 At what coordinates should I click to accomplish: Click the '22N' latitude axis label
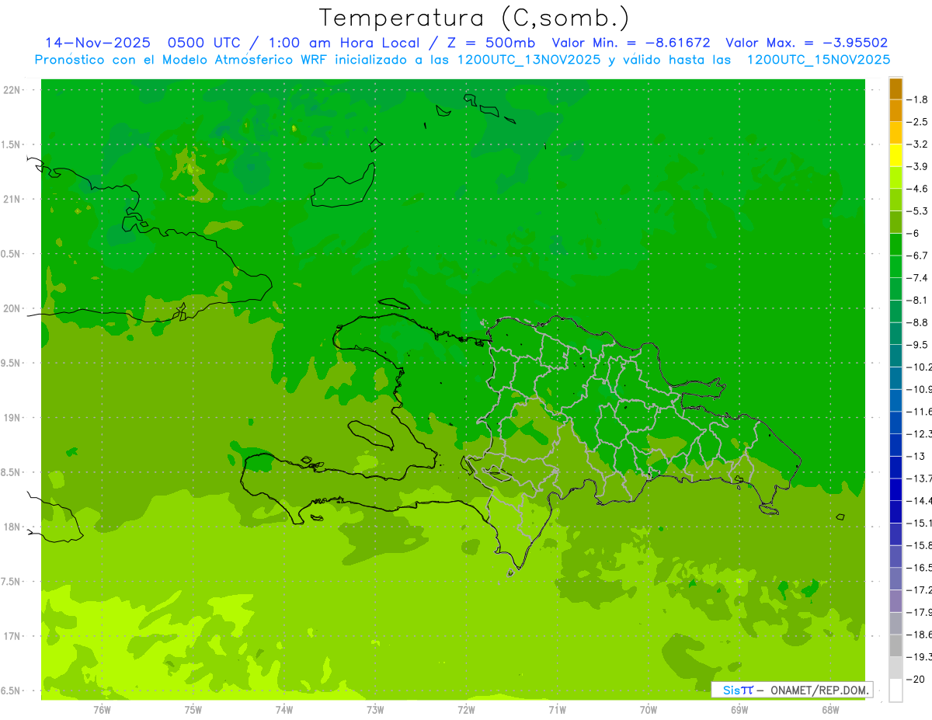click(x=12, y=90)
